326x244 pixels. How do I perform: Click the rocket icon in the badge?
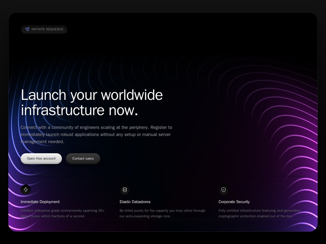(x=27, y=29)
